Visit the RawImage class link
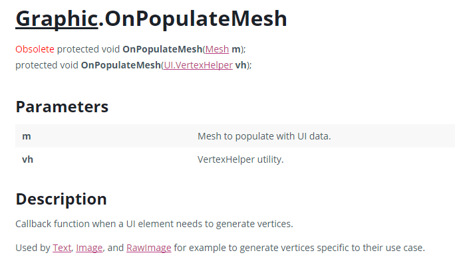Image resolution: width=455 pixels, height=269 pixels. [149, 248]
